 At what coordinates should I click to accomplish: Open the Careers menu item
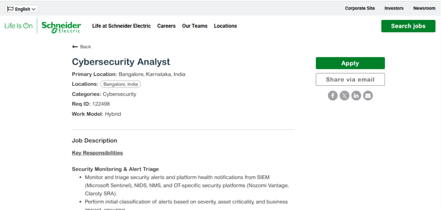point(166,26)
